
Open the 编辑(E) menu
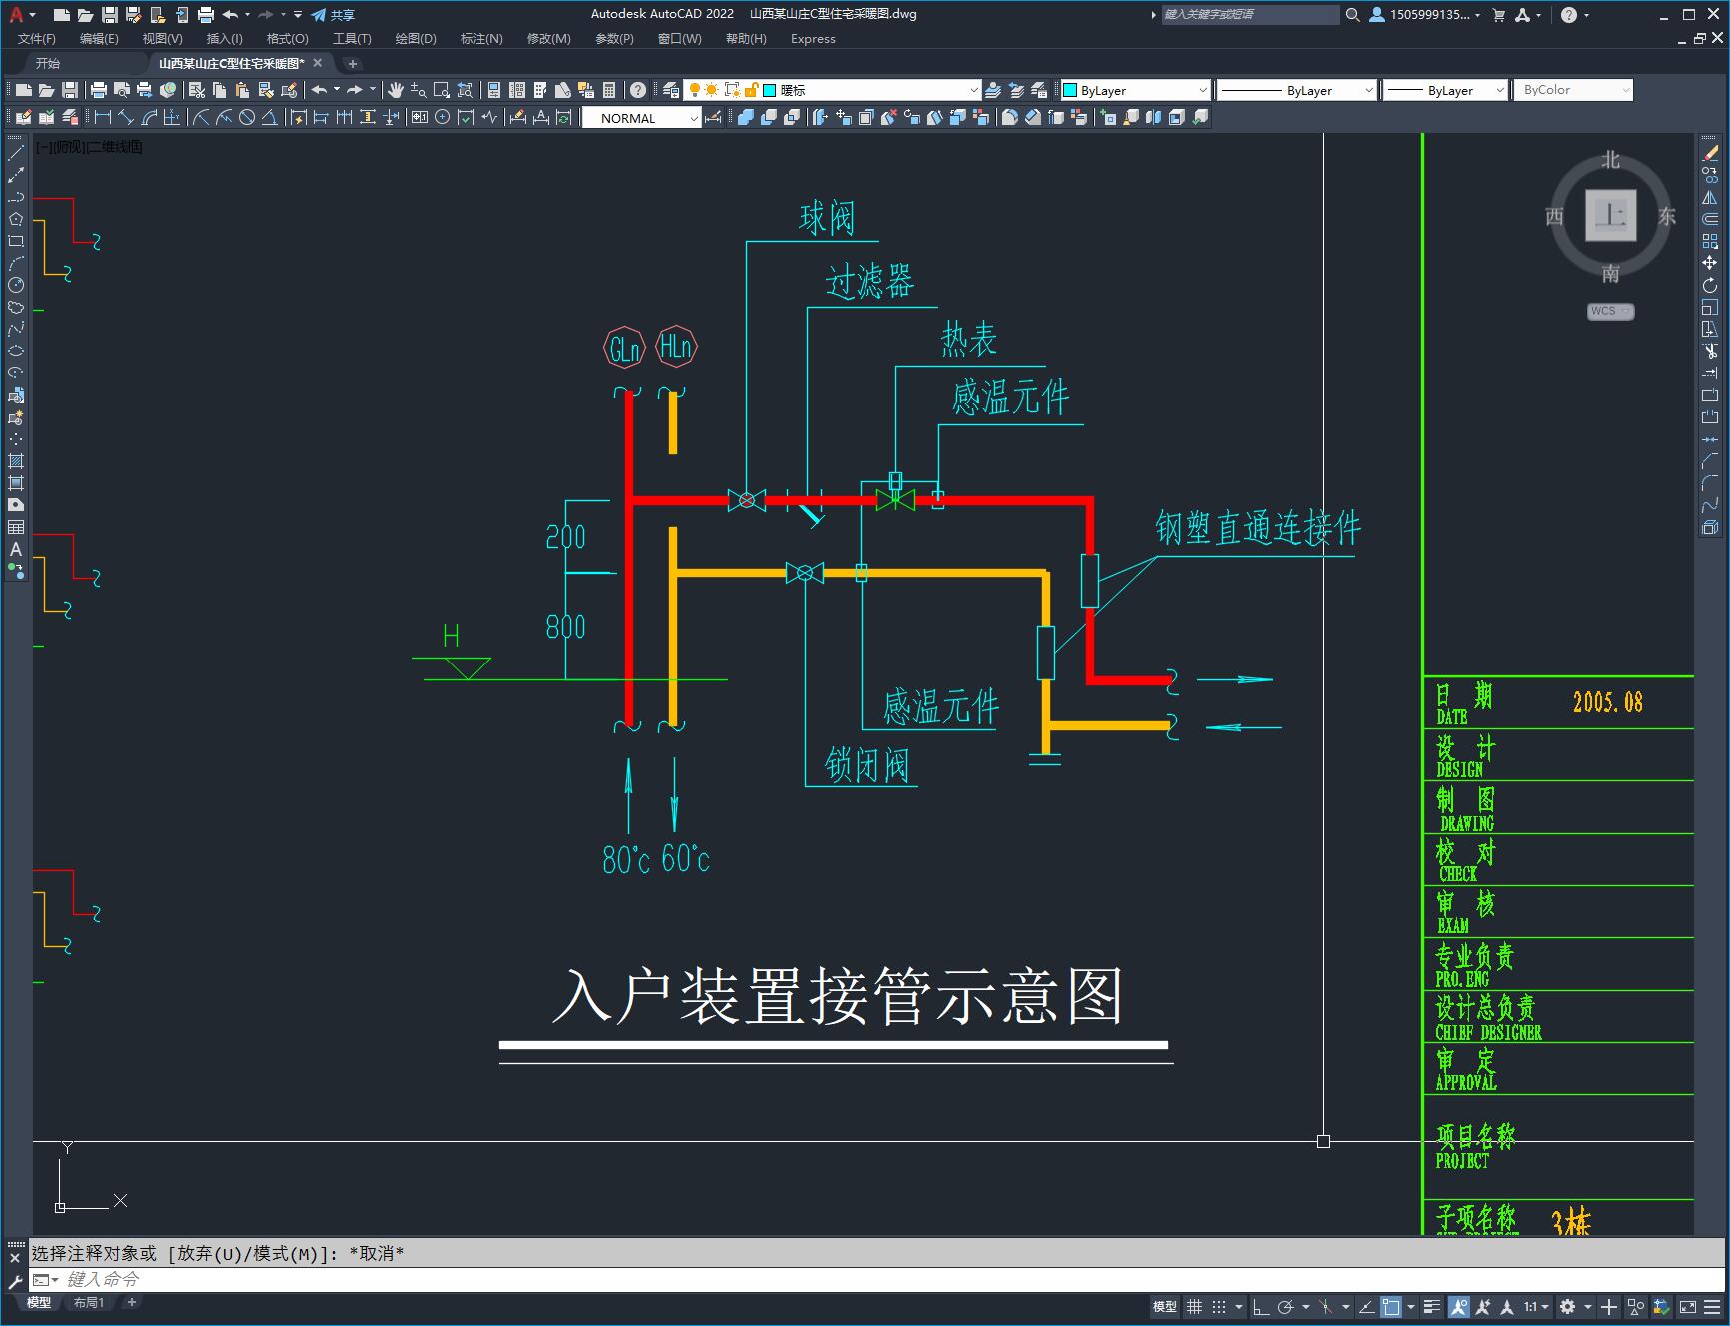pos(99,39)
